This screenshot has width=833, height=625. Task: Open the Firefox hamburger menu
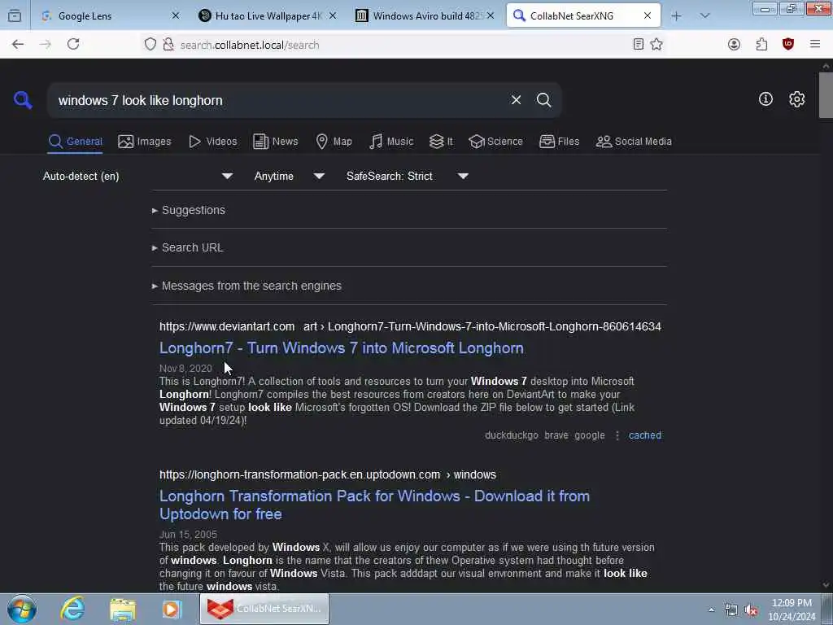815,45
